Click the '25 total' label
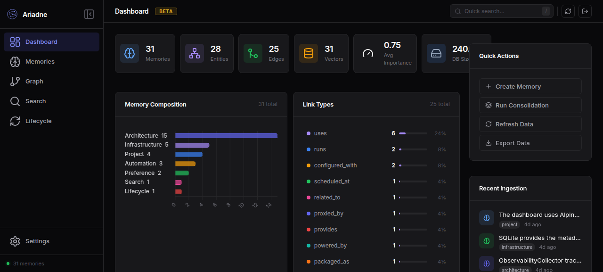Viewport: 603px width, 272px height. point(440,104)
